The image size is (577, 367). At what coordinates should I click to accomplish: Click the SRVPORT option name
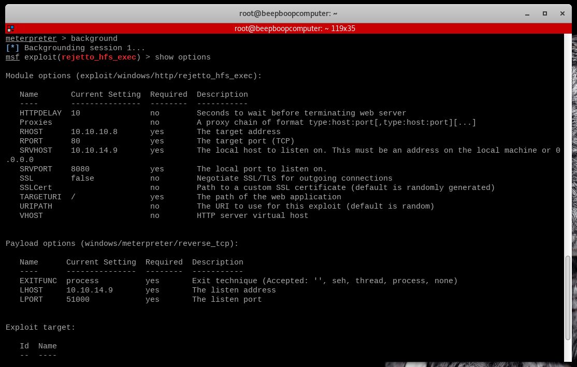(36, 169)
